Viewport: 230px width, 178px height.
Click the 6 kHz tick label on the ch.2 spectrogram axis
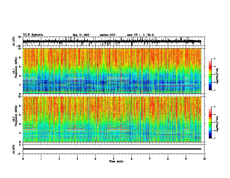pyautogui.click(x=20, y=115)
